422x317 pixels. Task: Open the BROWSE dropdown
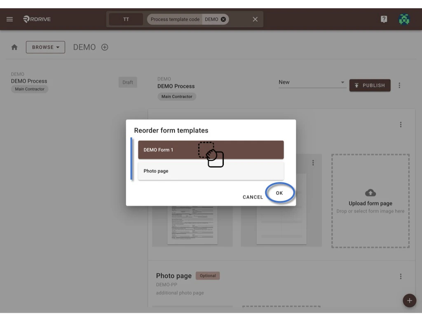tap(45, 47)
